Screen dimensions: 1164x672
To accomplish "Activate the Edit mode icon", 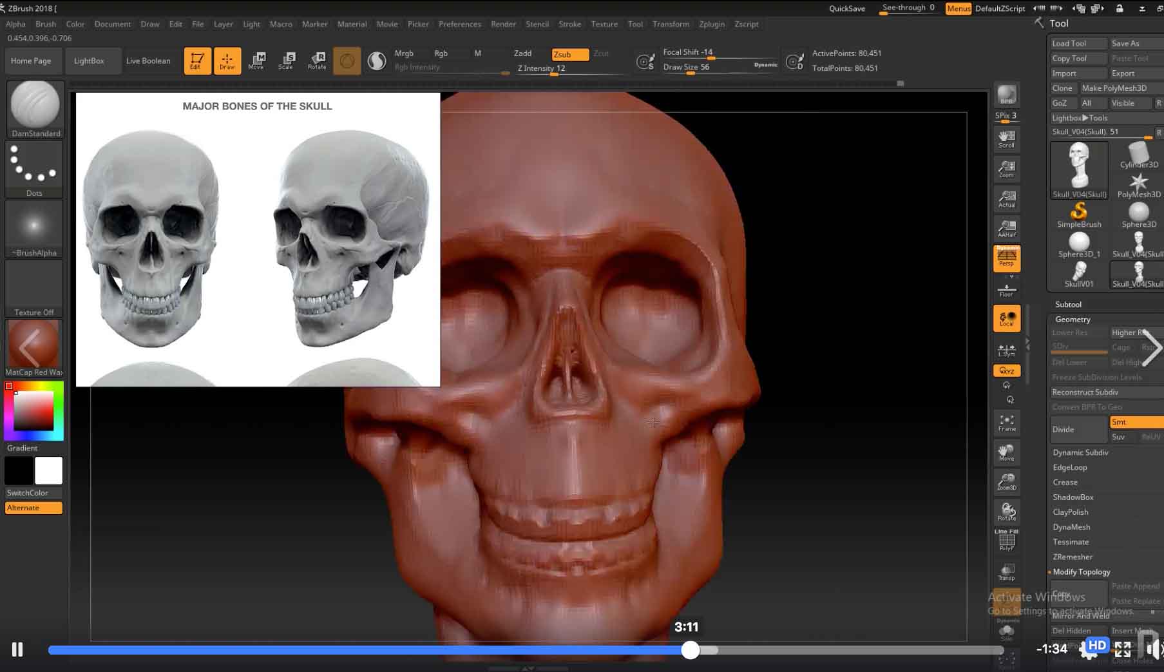I will [x=197, y=61].
